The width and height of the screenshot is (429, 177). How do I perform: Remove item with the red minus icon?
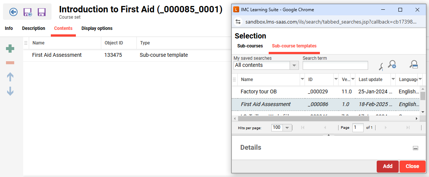(x=10, y=62)
